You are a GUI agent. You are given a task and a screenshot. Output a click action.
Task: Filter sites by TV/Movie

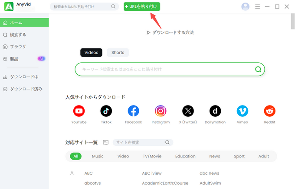click(152, 156)
